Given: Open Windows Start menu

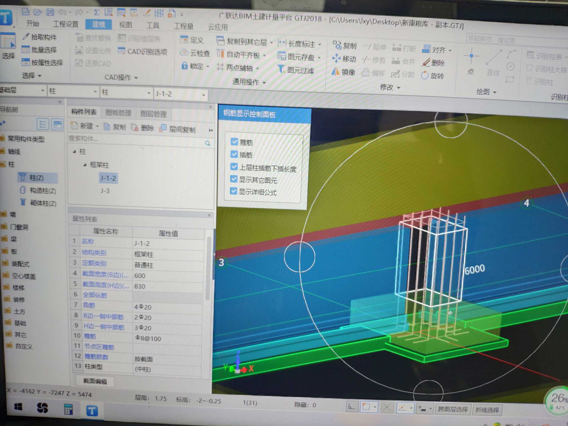Looking at the screenshot, I should [18, 407].
